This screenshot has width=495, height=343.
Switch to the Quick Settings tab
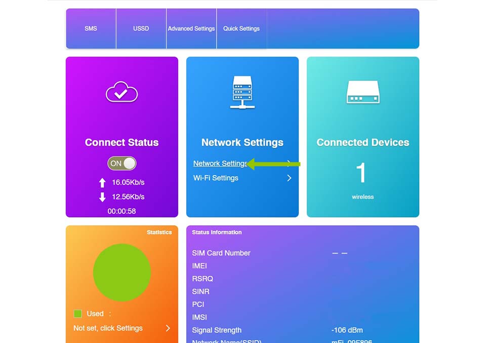(241, 29)
